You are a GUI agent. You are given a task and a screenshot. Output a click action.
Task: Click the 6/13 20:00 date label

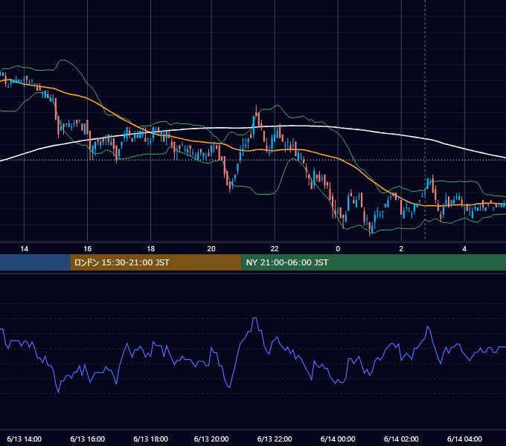click(x=211, y=439)
